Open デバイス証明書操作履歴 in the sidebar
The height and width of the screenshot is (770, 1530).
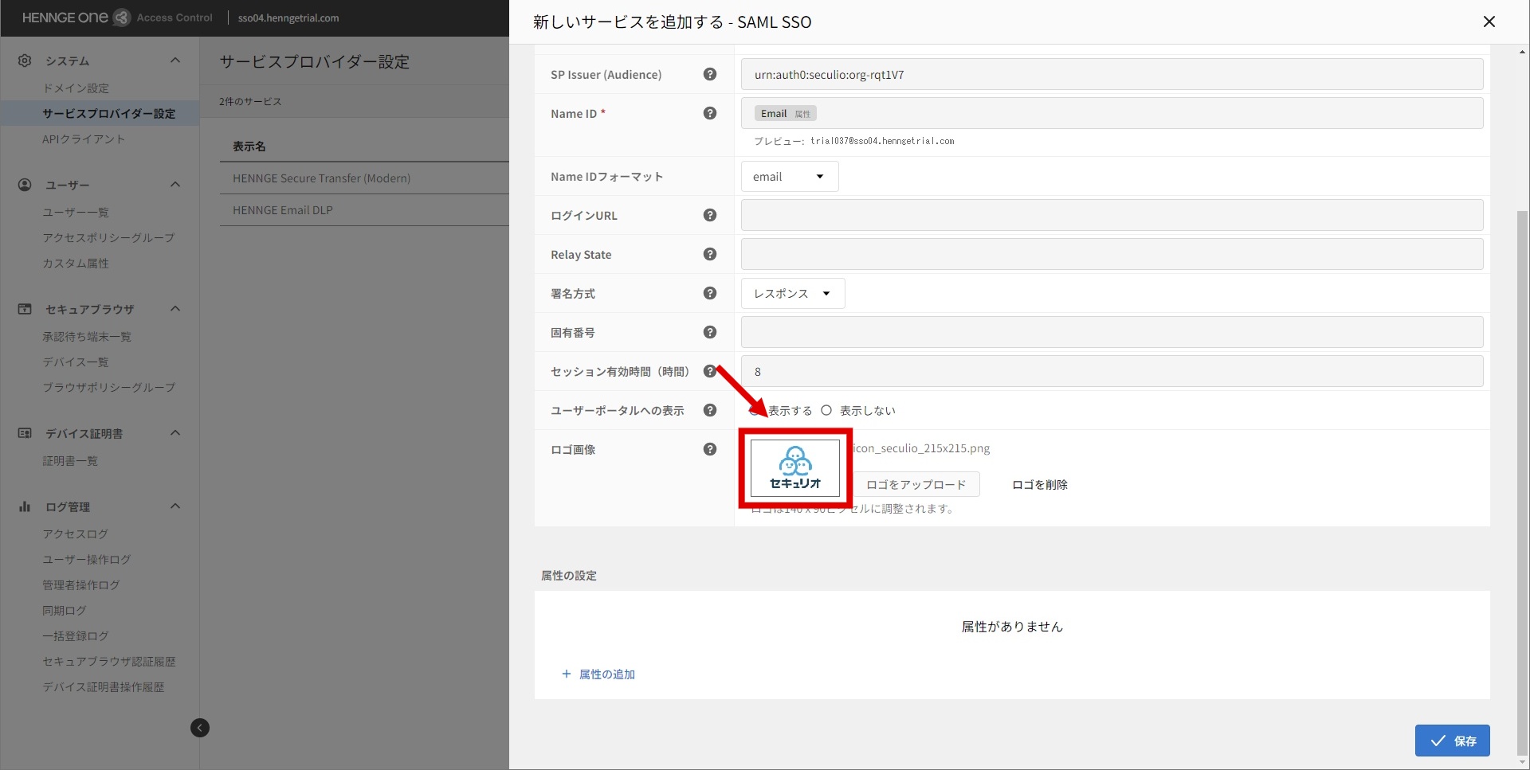tap(104, 687)
